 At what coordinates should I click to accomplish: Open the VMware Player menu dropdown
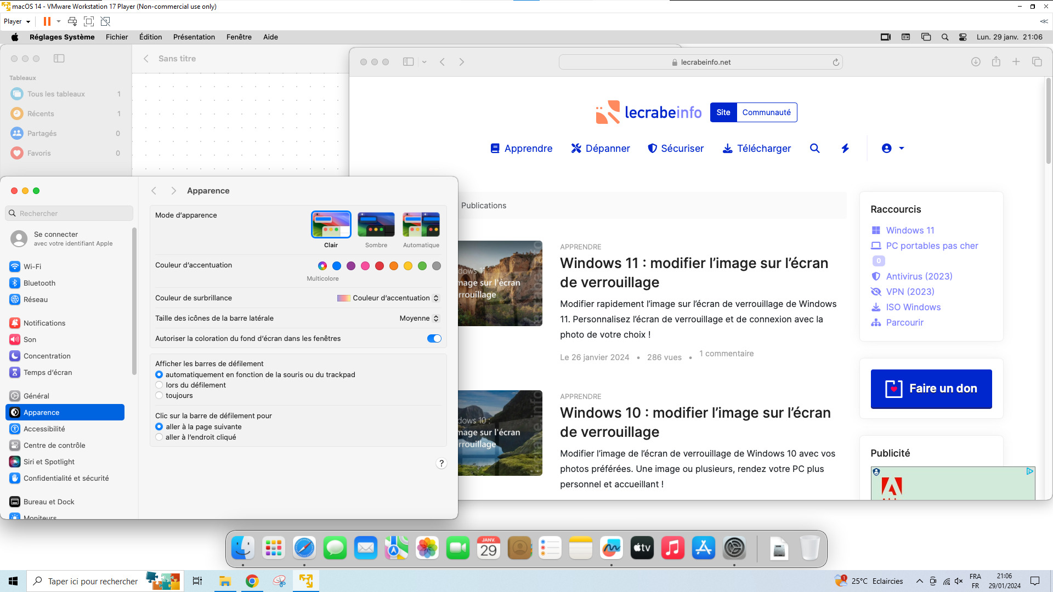click(17, 21)
